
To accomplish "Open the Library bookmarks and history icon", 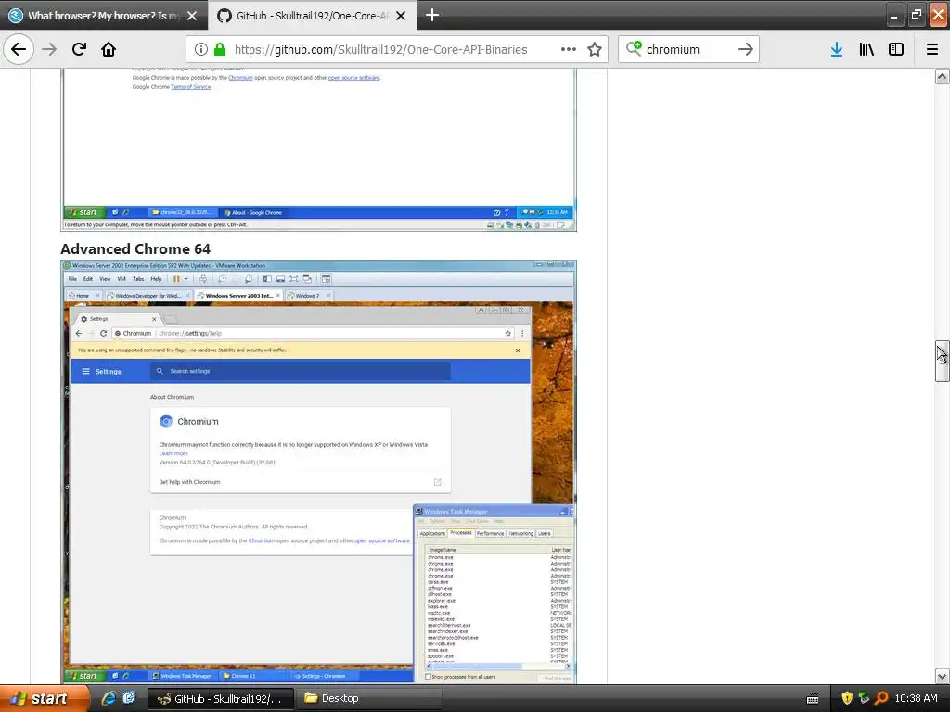I will tap(867, 50).
